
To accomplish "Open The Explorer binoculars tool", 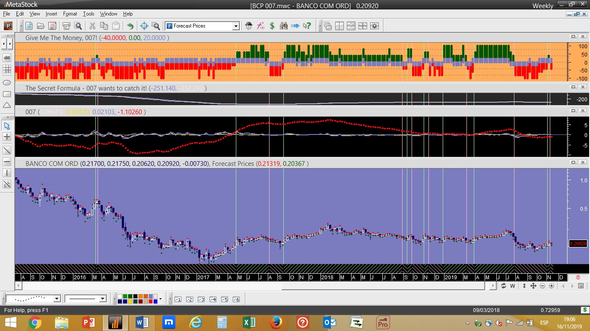I will click(x=284, y=26).
